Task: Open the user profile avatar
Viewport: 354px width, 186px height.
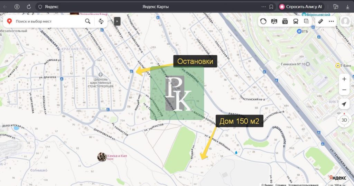Action: tap(345, 21)
